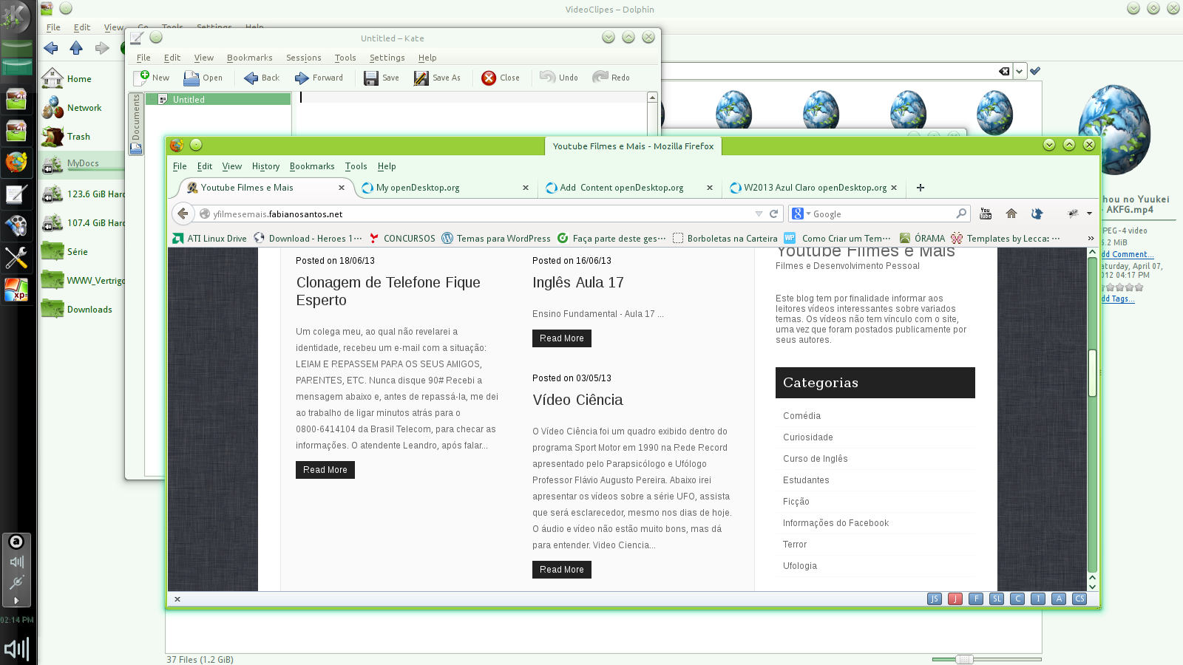Viewport: 1183px width, 665px height.
Task: Click the clear location icon in Dolphin's address bar
Action: (1003, 71)
